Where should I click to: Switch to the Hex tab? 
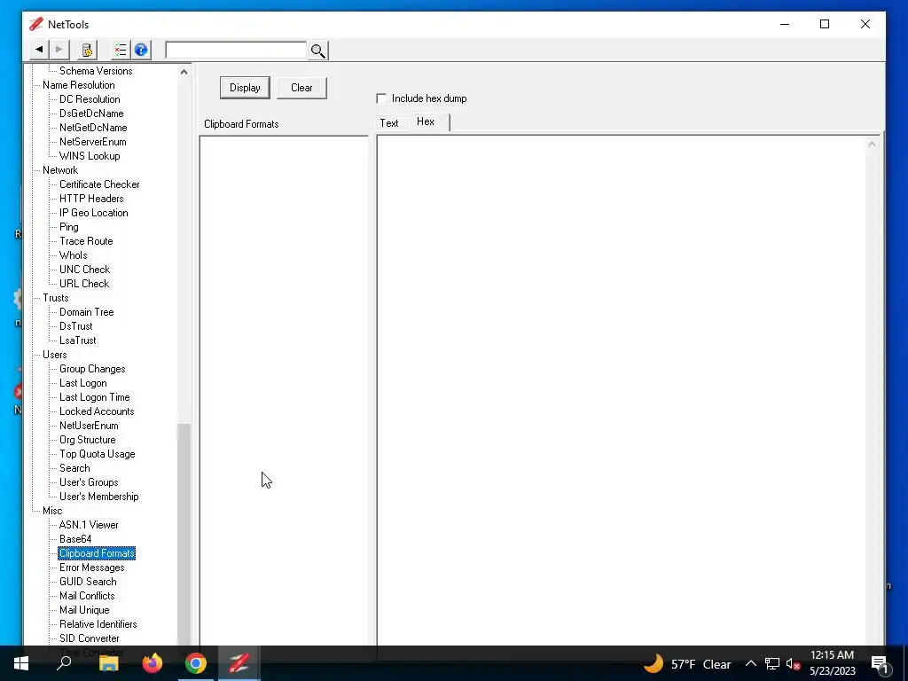(426, 121)
